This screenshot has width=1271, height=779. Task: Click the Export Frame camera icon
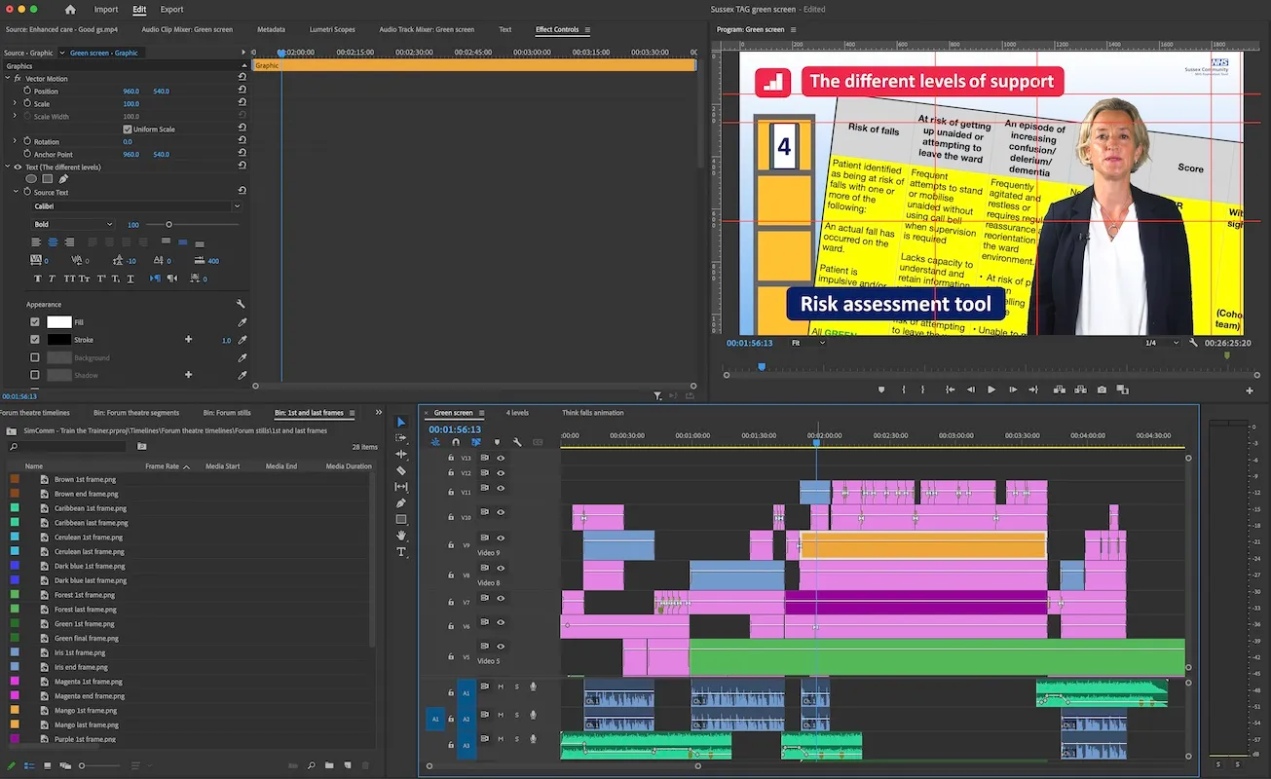(1102, 389)
